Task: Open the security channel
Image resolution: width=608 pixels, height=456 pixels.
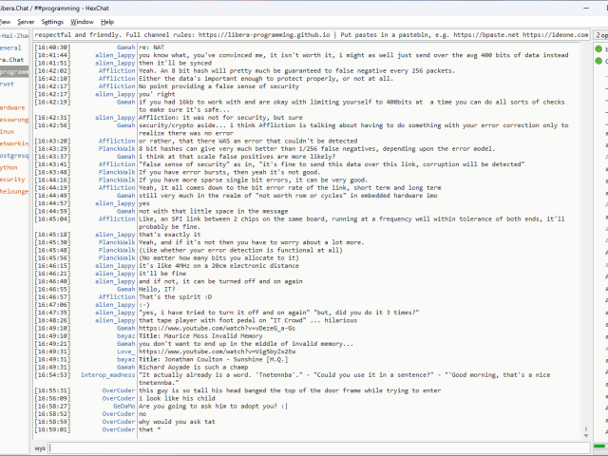Action: [x=11, y=179]
